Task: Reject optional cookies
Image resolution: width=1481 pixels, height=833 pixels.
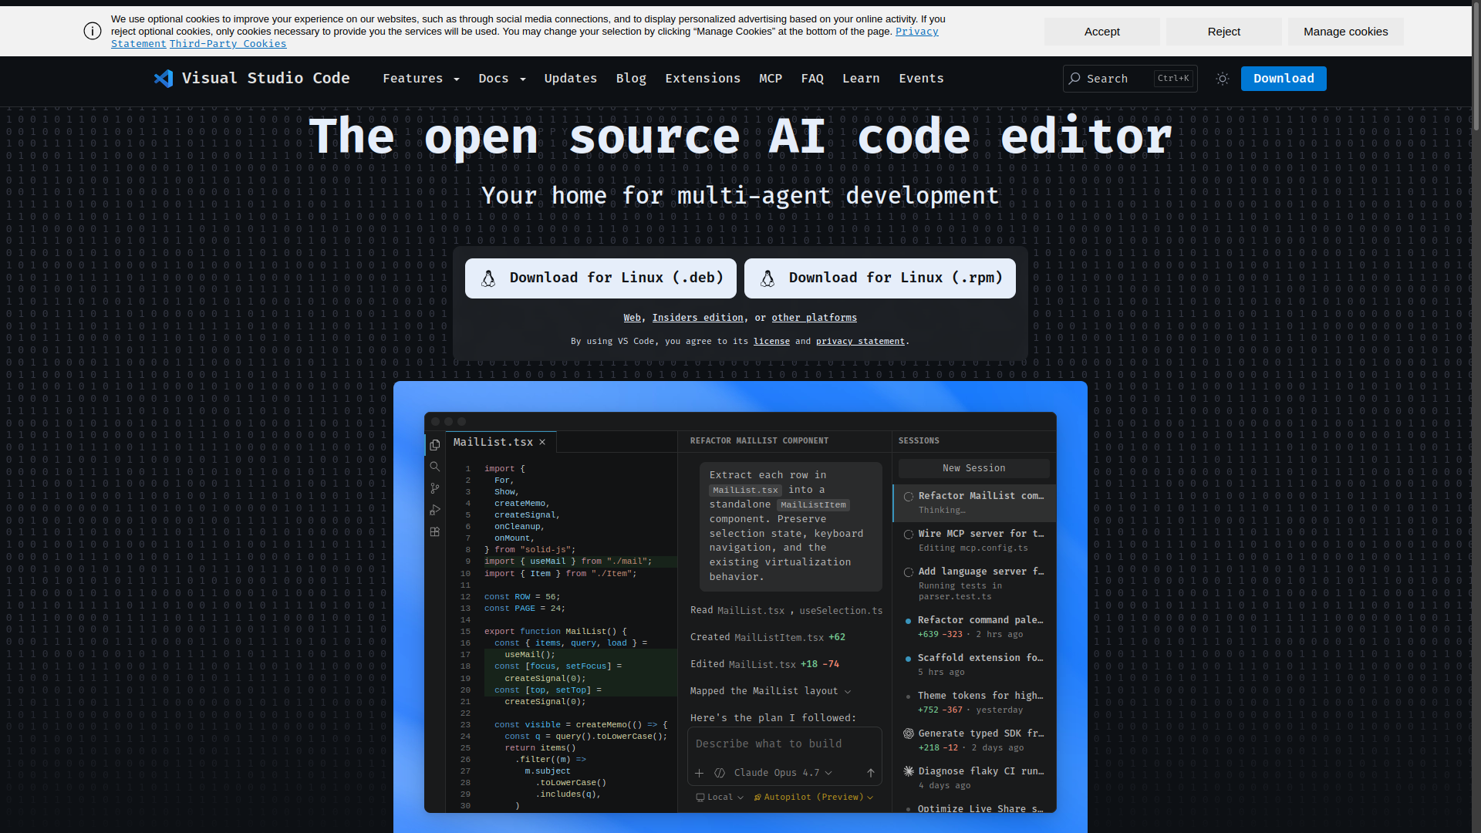Action: 1223,32
